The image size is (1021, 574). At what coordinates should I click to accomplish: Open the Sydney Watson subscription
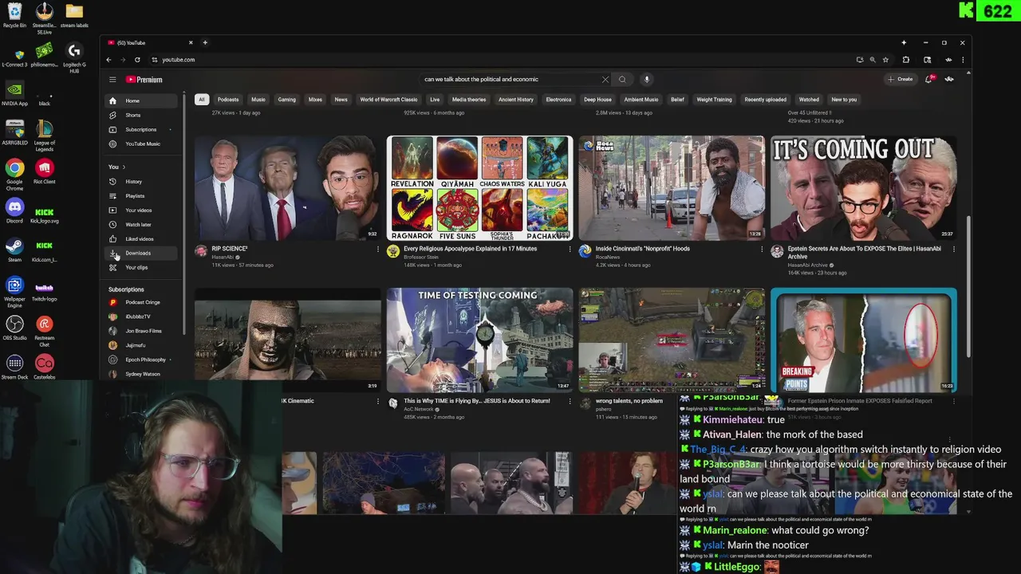click(142, 374)
